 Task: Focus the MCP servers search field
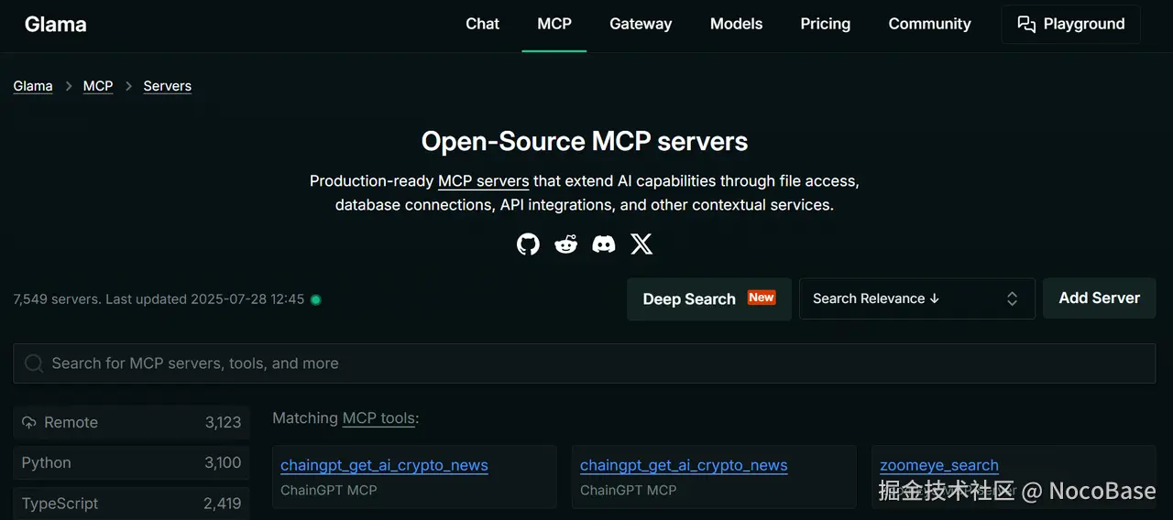[585, 363]
